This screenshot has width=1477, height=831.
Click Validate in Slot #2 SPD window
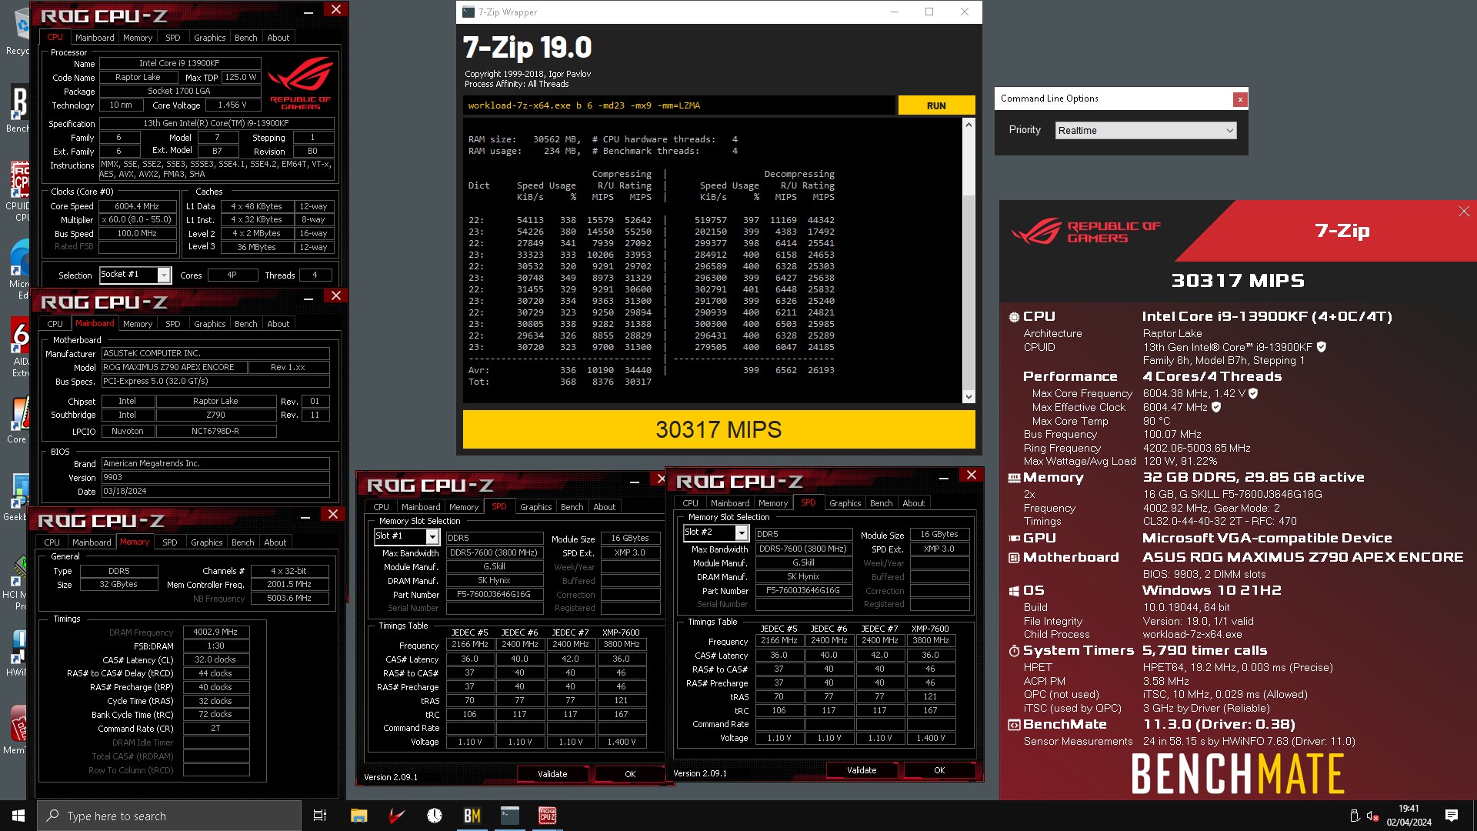pos(862,770)
